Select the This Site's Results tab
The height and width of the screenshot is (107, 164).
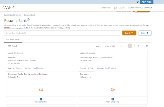click(13, 39)
